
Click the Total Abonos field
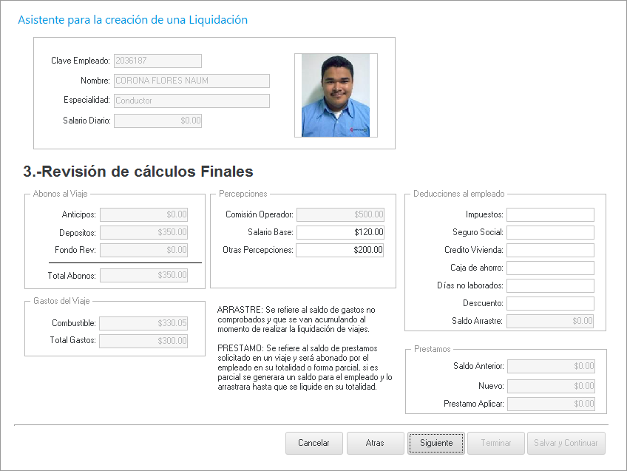tap(143, 275)
